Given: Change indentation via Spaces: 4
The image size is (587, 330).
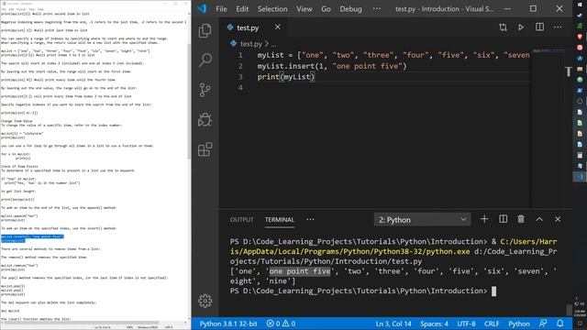Looking at the screenshot, I should click(434, 324).
